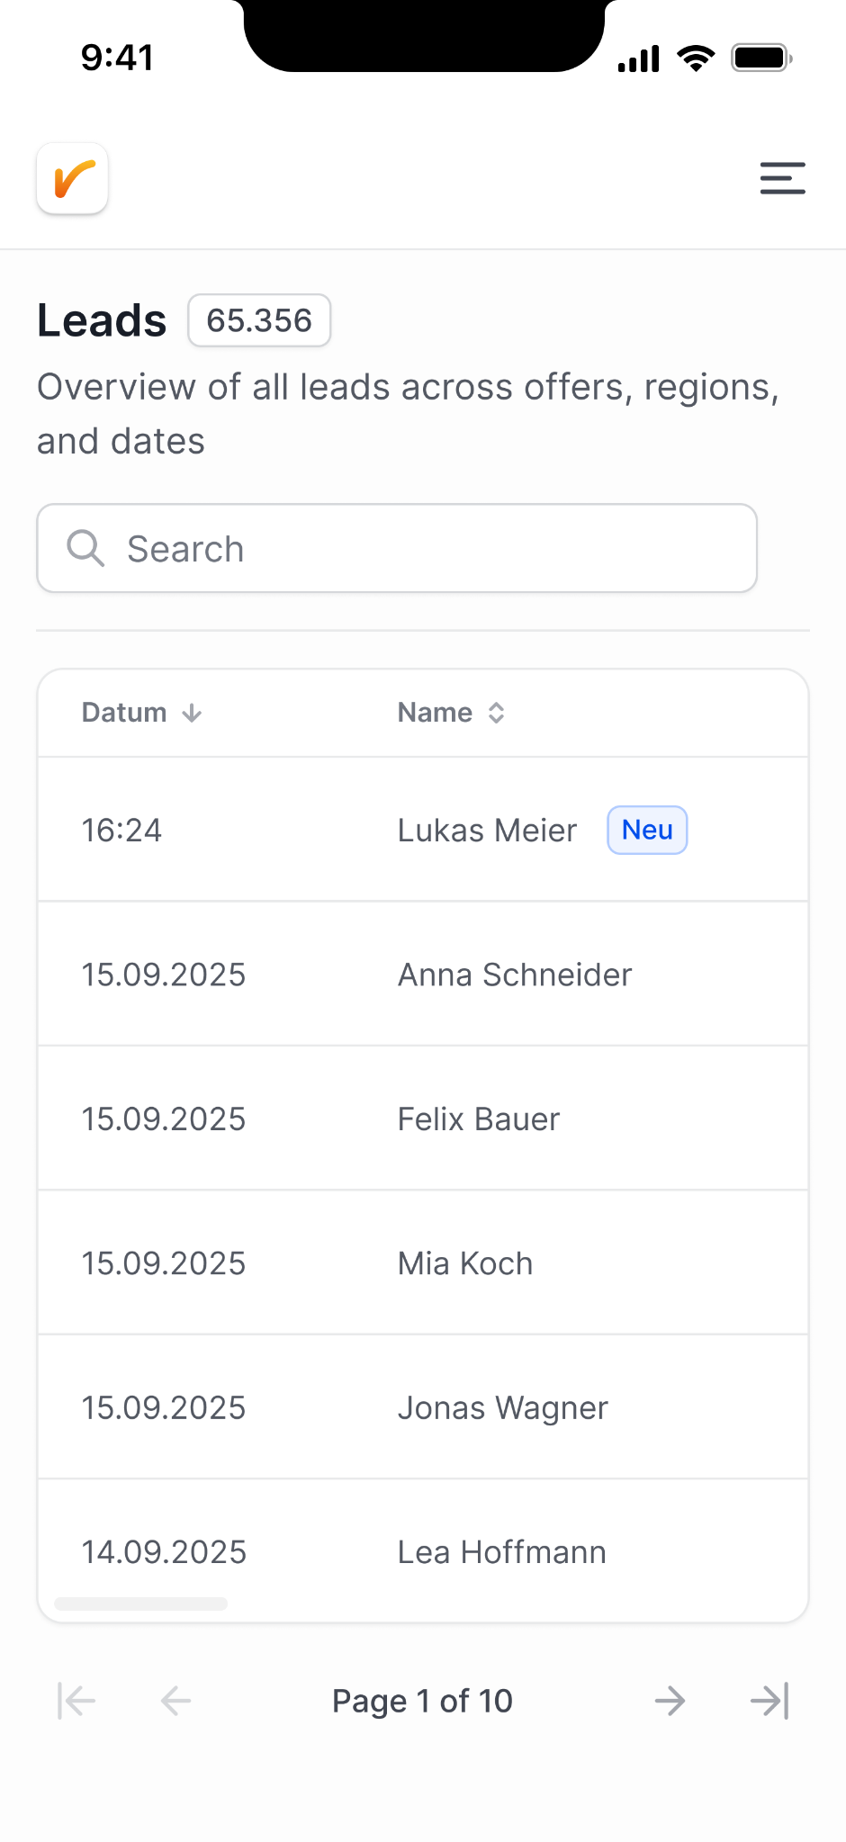
Task: Open the hamburger menu icon
Action: coord(782,178)
